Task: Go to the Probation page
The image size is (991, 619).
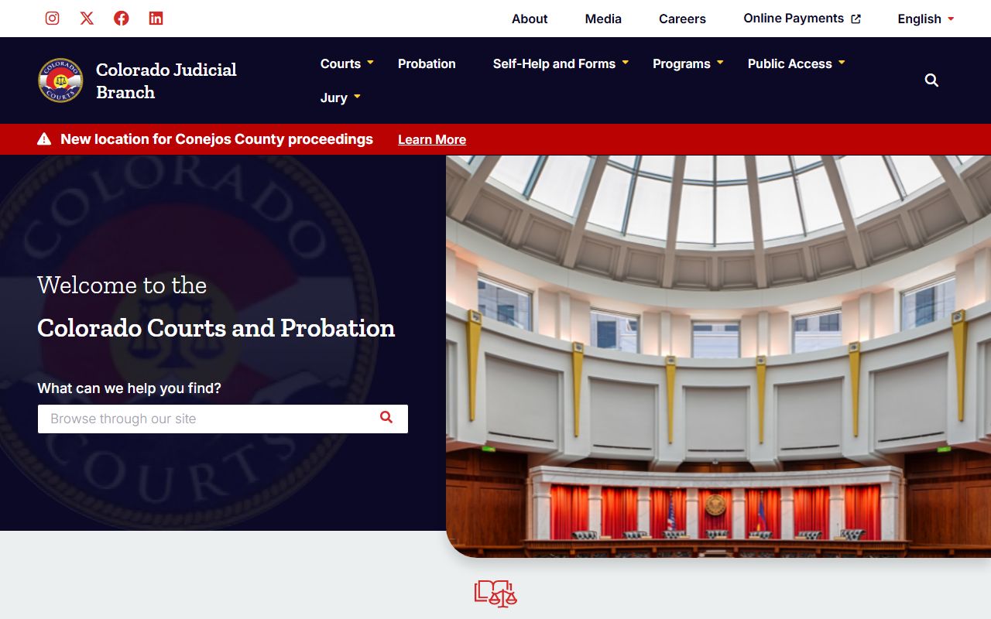Action: click(427, 63)
